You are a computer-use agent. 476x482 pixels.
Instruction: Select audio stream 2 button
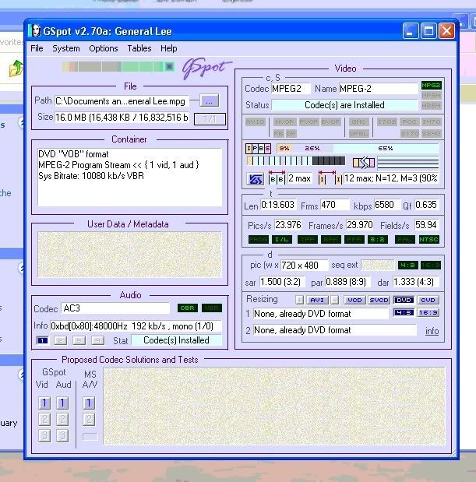coord(61,340)
